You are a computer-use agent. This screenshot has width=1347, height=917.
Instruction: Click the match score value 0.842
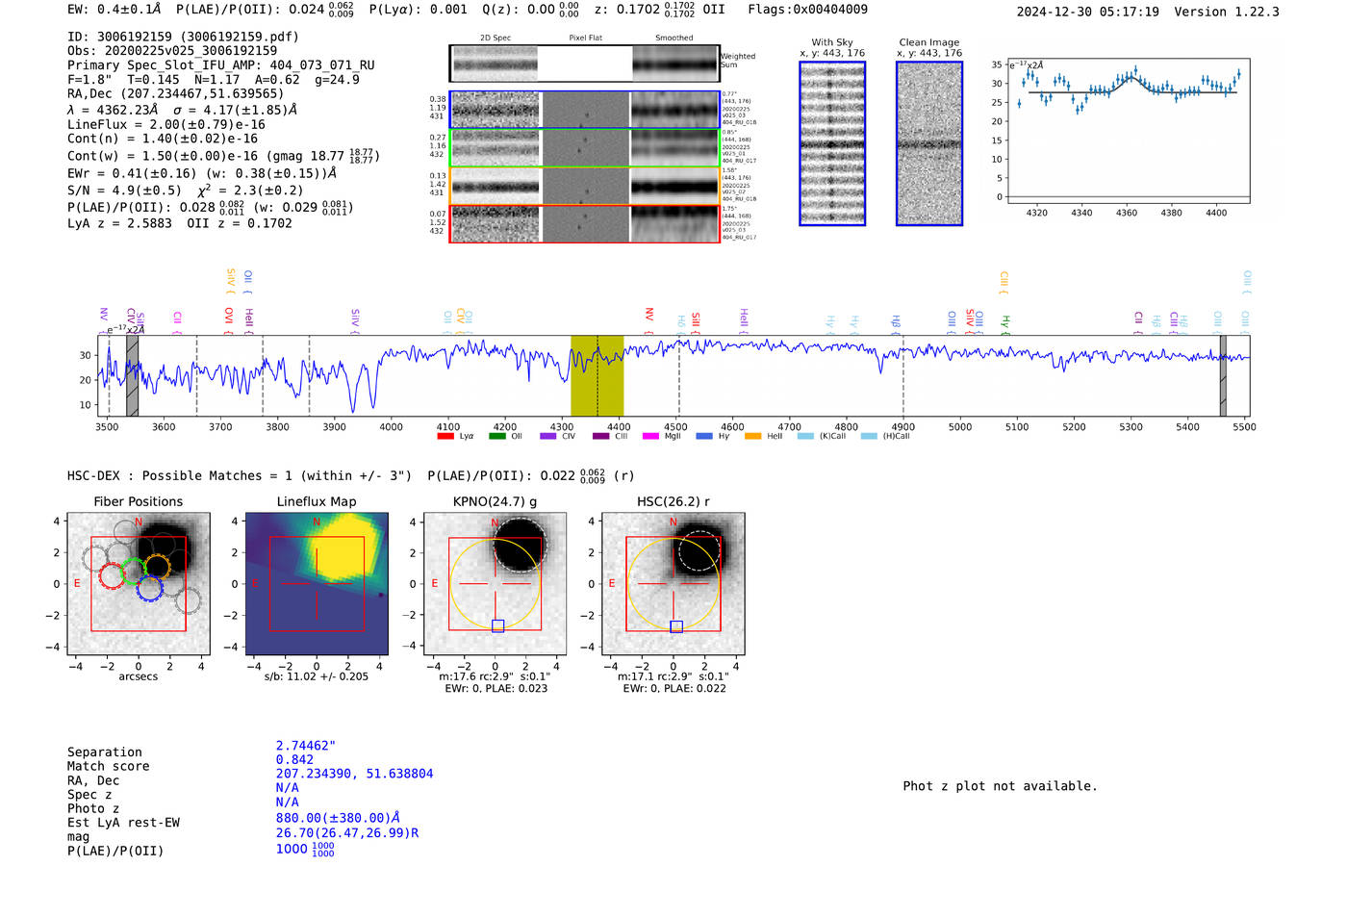[294, 760]
